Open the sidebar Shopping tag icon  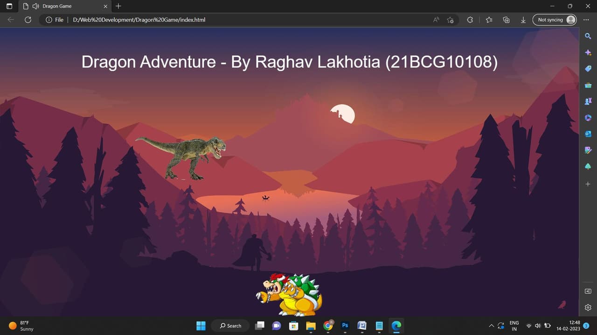(588, 69)
